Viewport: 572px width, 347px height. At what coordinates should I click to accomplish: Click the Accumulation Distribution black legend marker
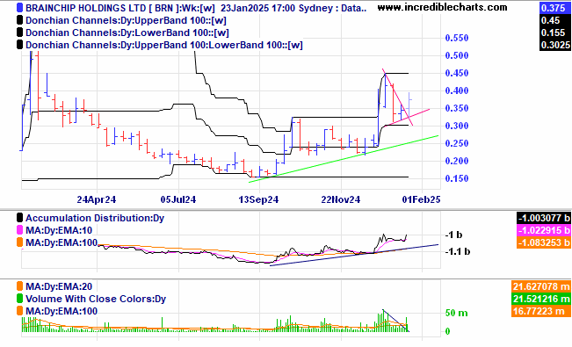[x=19, y=218]
